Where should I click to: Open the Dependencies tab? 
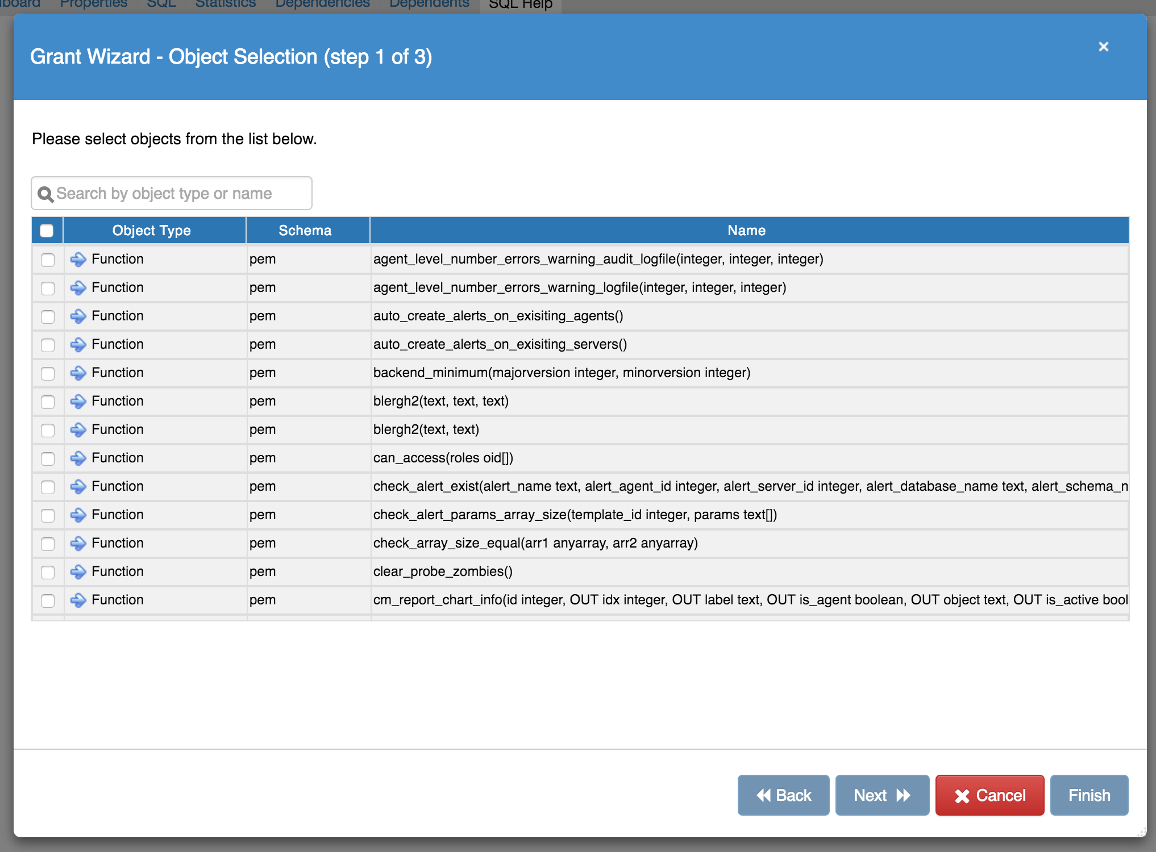coord(322,5)
